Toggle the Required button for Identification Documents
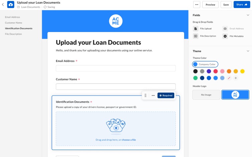Image resolution: width=252 pixels, height=157 pixels. tap(166, 95)
